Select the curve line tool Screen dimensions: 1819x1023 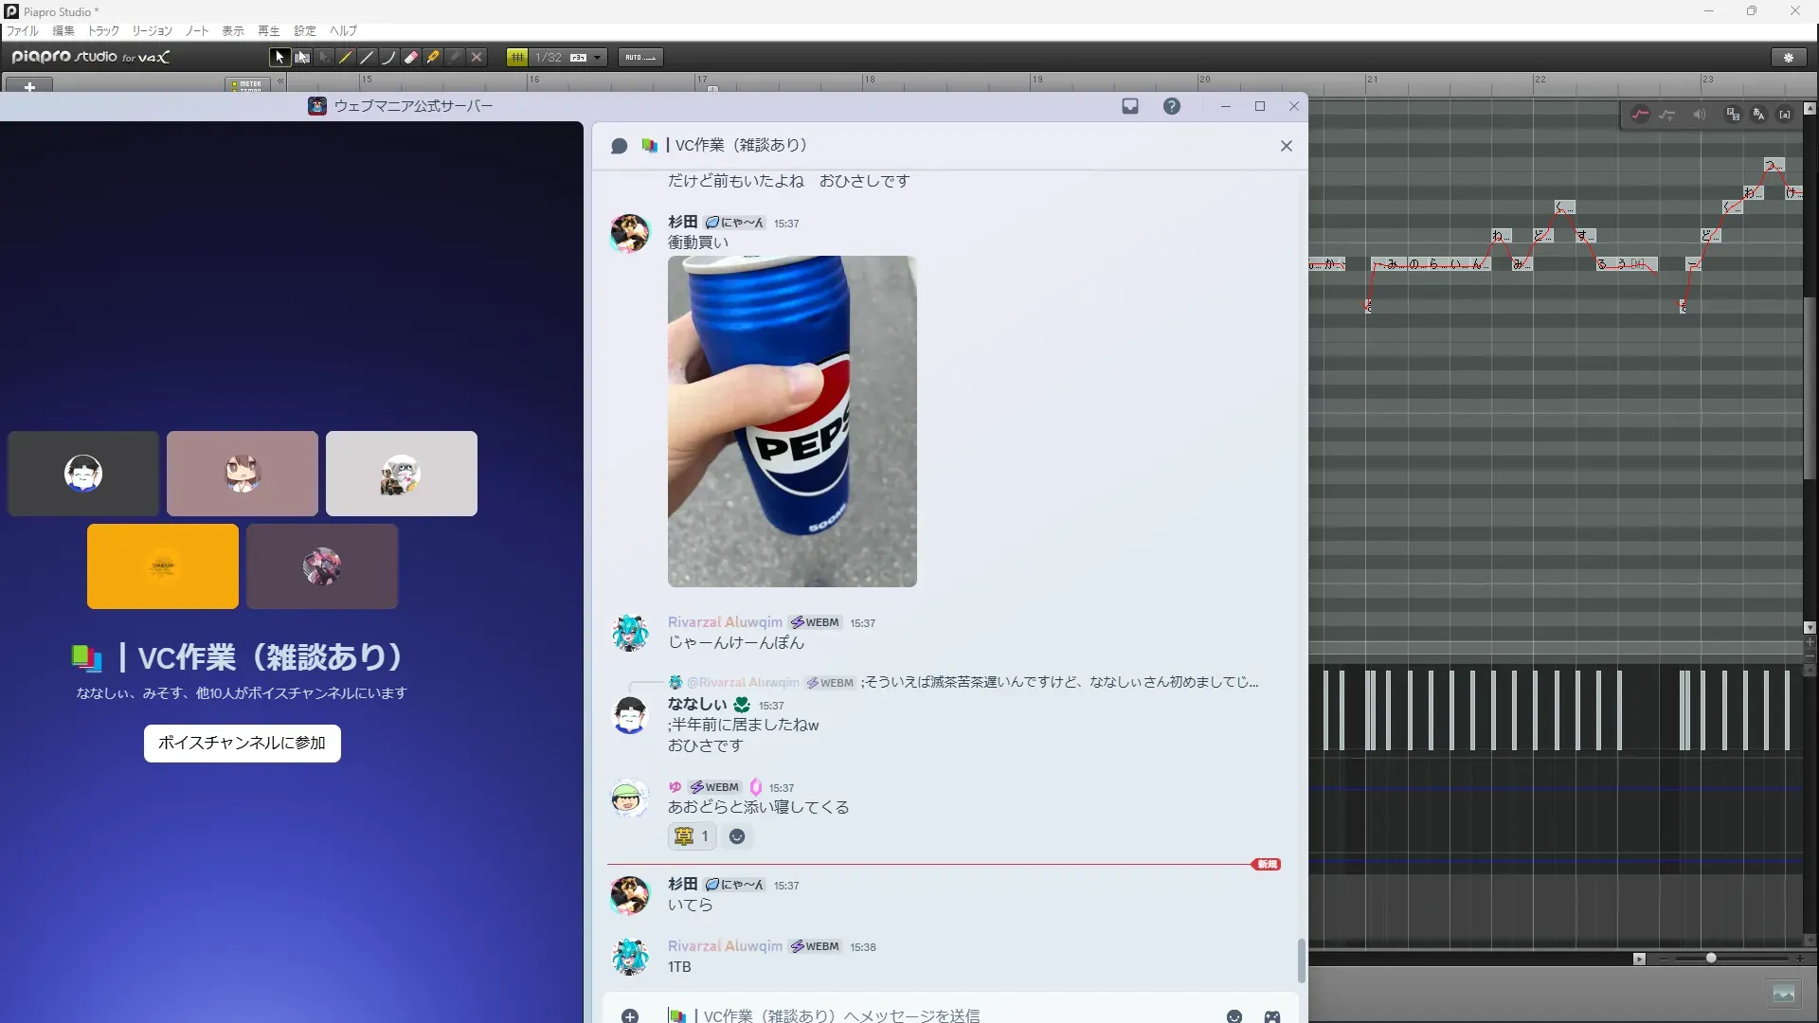(x=389, y=58)
